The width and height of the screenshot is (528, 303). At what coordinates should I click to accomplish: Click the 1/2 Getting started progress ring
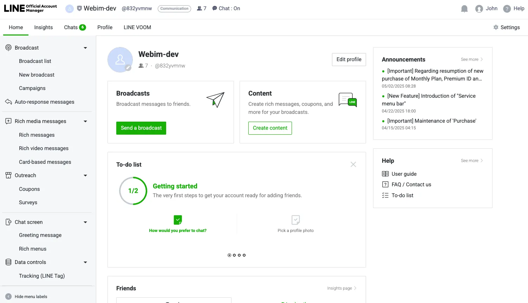[x=133, y=191]
